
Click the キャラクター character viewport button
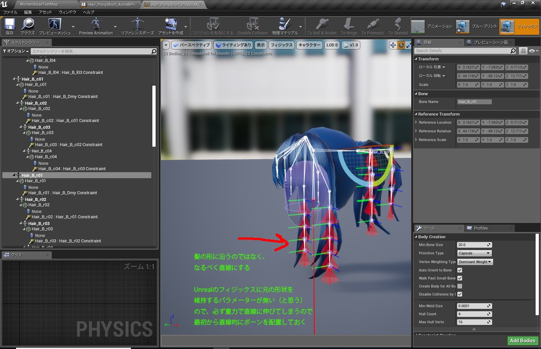pyautogui.click(x=309, y=45)
